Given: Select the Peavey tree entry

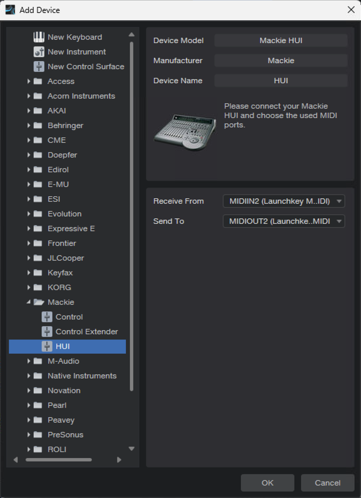Looking at the screenshot, I should tap(61, 420).
